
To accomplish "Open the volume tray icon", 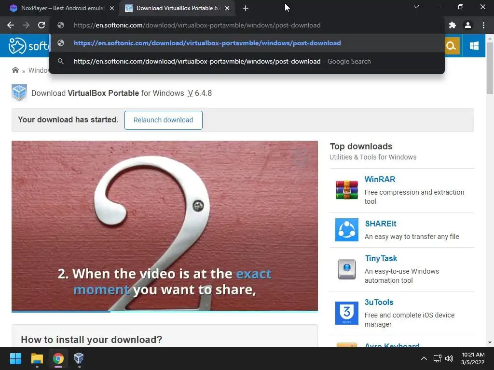I will pos(449,358).
